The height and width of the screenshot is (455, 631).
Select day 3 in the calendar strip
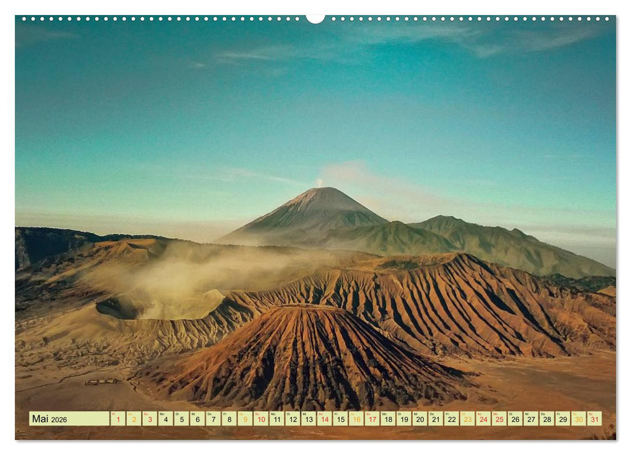pyautogui.click(x=149, y=419)
